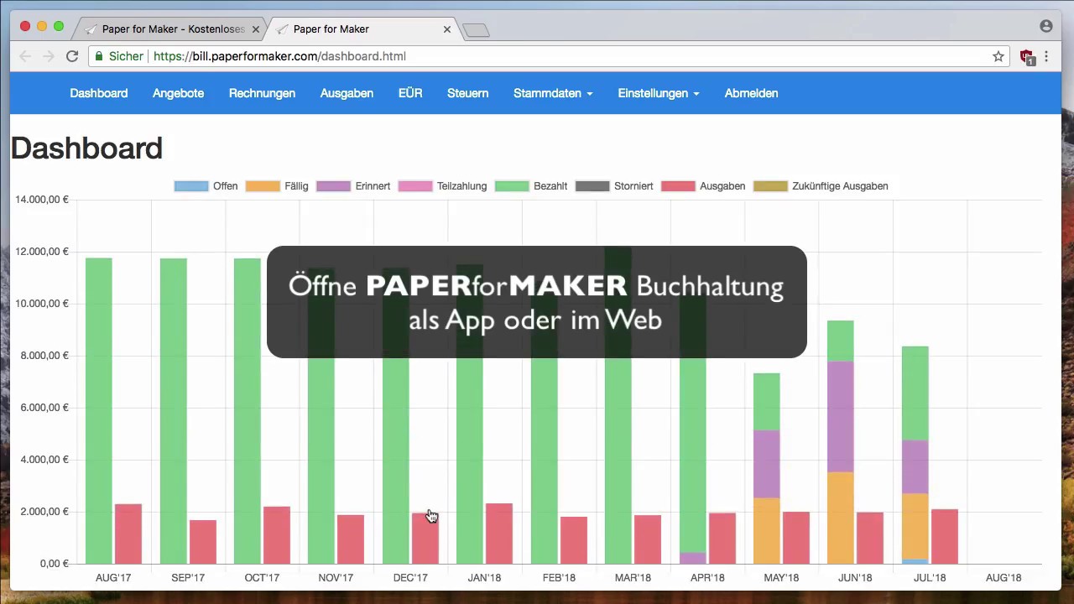The image size is (1074, 604).
Task: Open the EÜR nav item
Action: 410,93
